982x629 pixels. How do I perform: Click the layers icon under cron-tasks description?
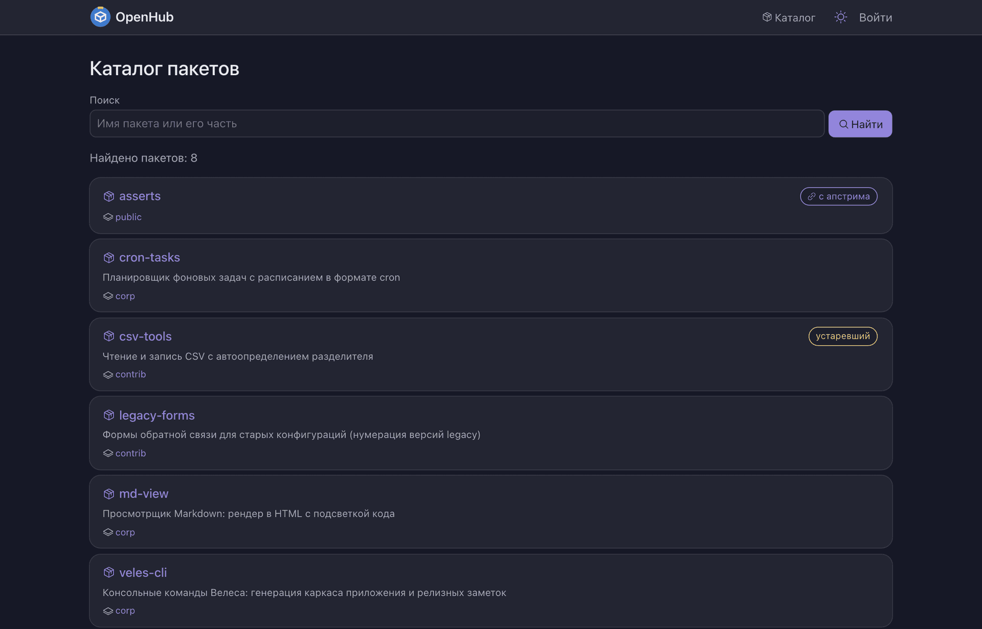tap(108, 296)
